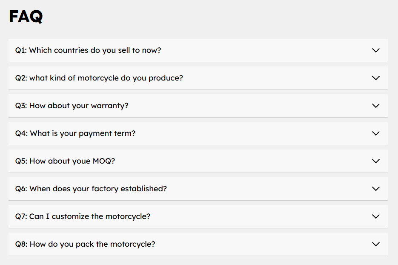Click the arrow beside the warranty question

pos(375,106)
